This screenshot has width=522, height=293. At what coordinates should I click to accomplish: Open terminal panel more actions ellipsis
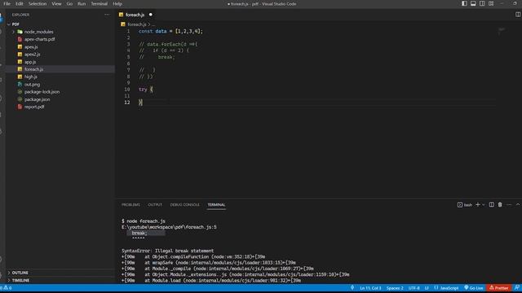pyautogui.click(x=509, y=204)
